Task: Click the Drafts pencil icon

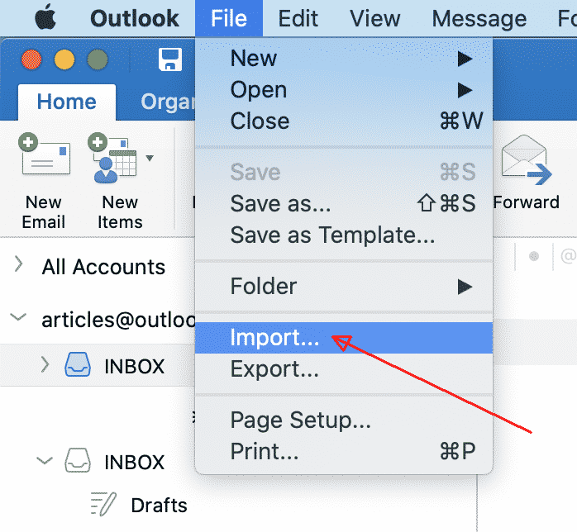Action: 103,504
